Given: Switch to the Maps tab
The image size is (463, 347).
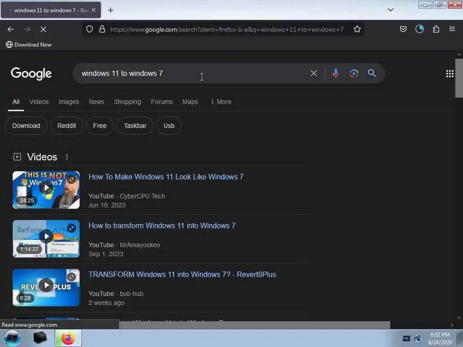Looking at the screenshot, I should pos(190,102).
